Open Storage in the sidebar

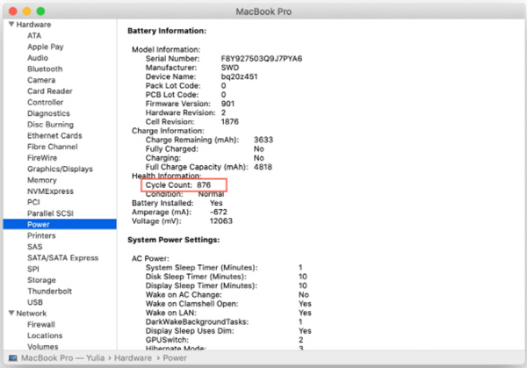[41, 280]
